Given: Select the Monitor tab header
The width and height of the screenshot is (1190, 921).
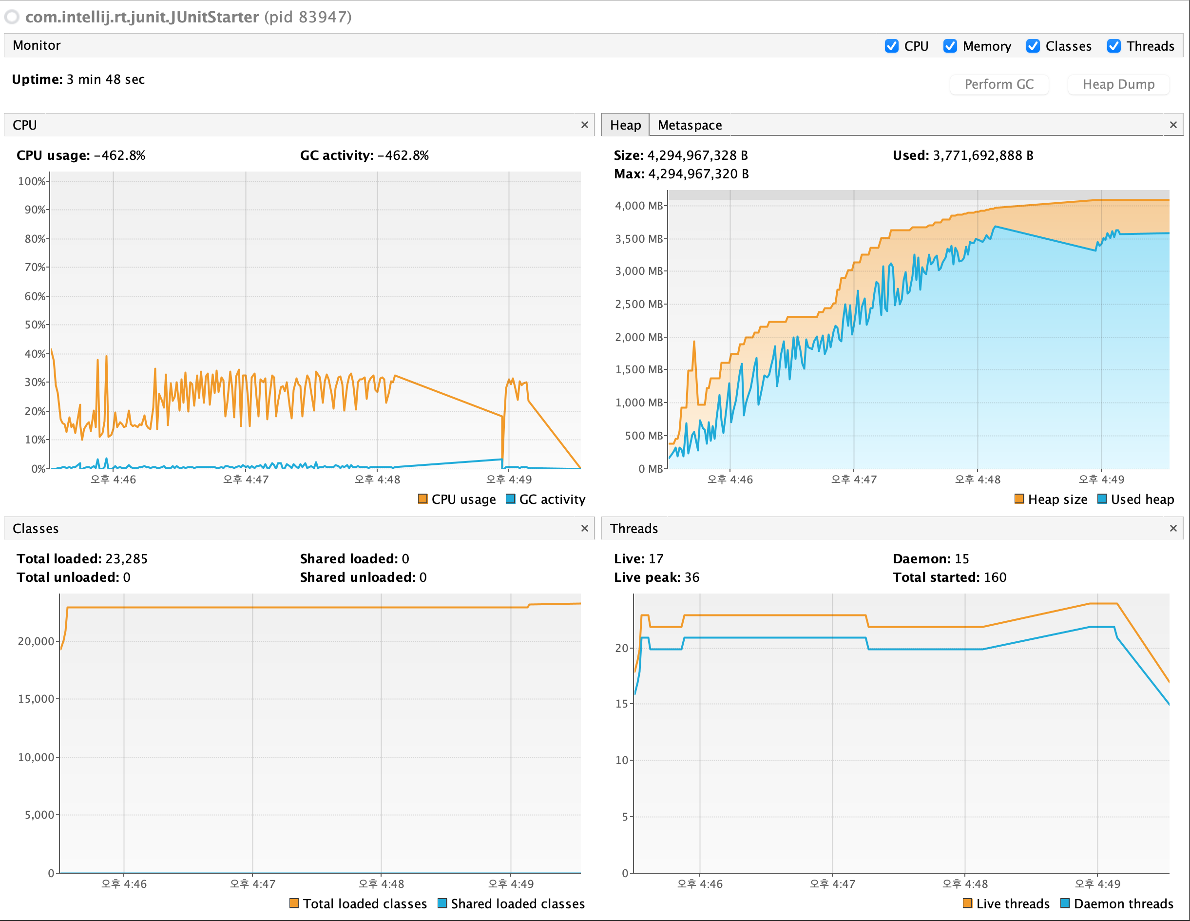Looking at the screenshot, I should [x=37, y=45].
